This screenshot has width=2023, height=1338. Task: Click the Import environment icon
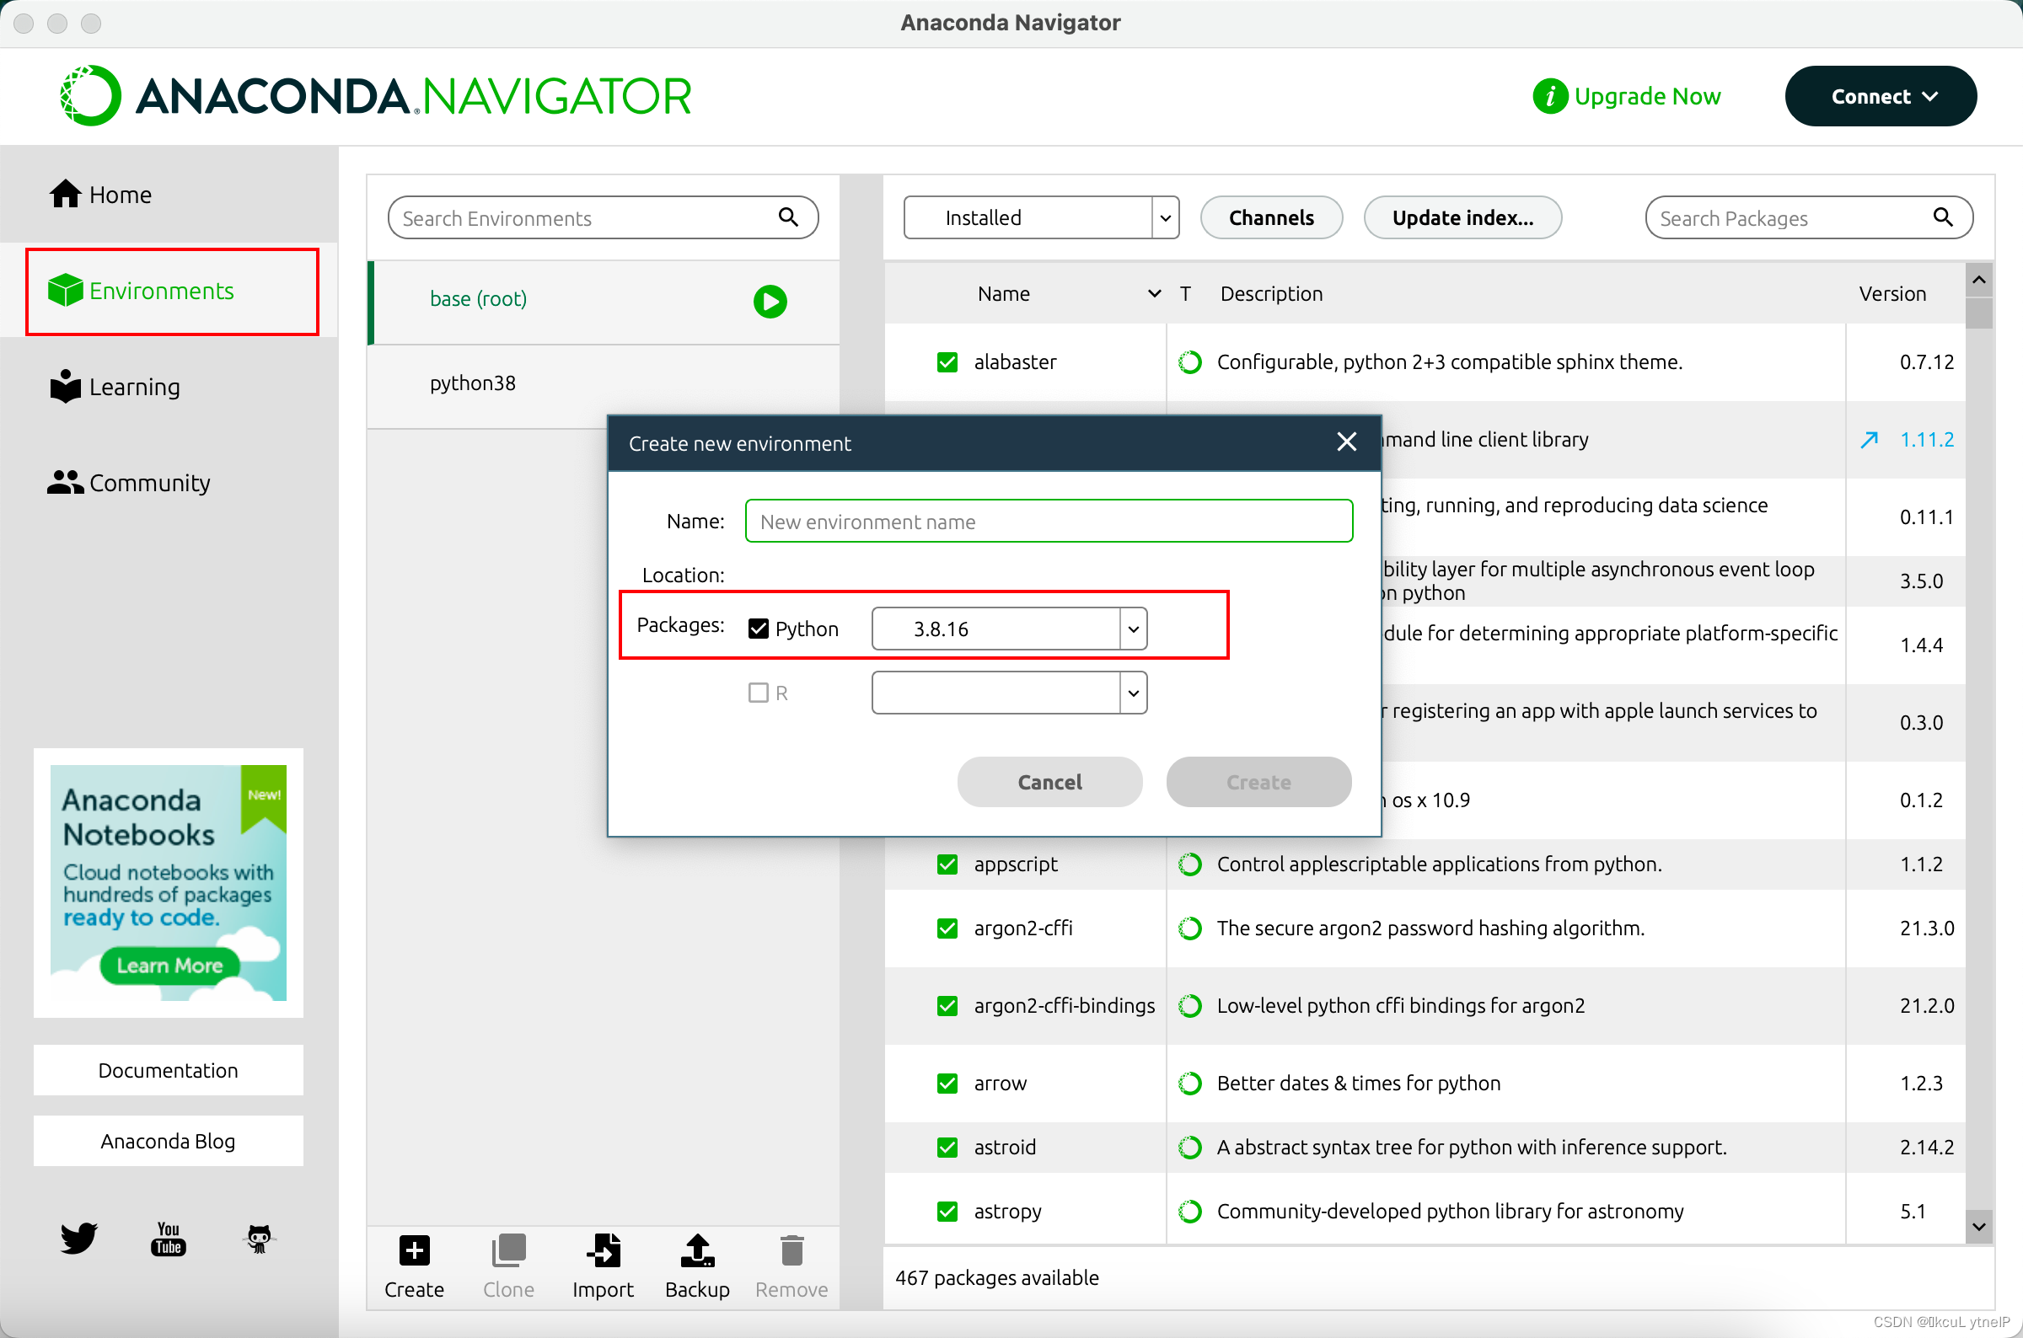click(x=604, y=1252)
